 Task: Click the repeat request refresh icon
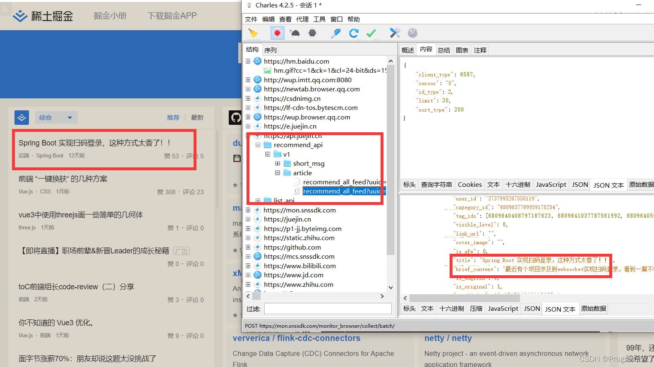point(354,33)
